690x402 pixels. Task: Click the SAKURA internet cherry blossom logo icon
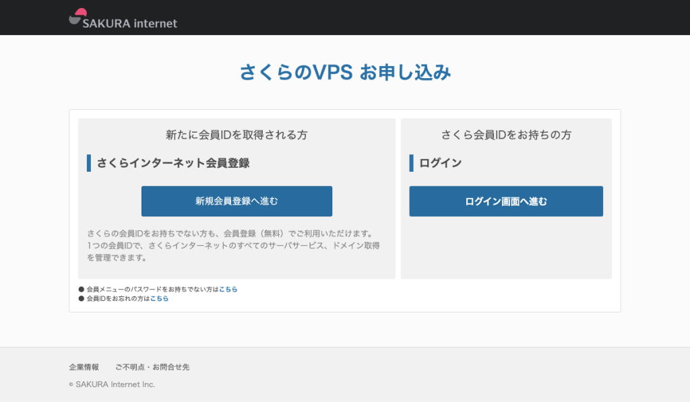coord(78,17)
